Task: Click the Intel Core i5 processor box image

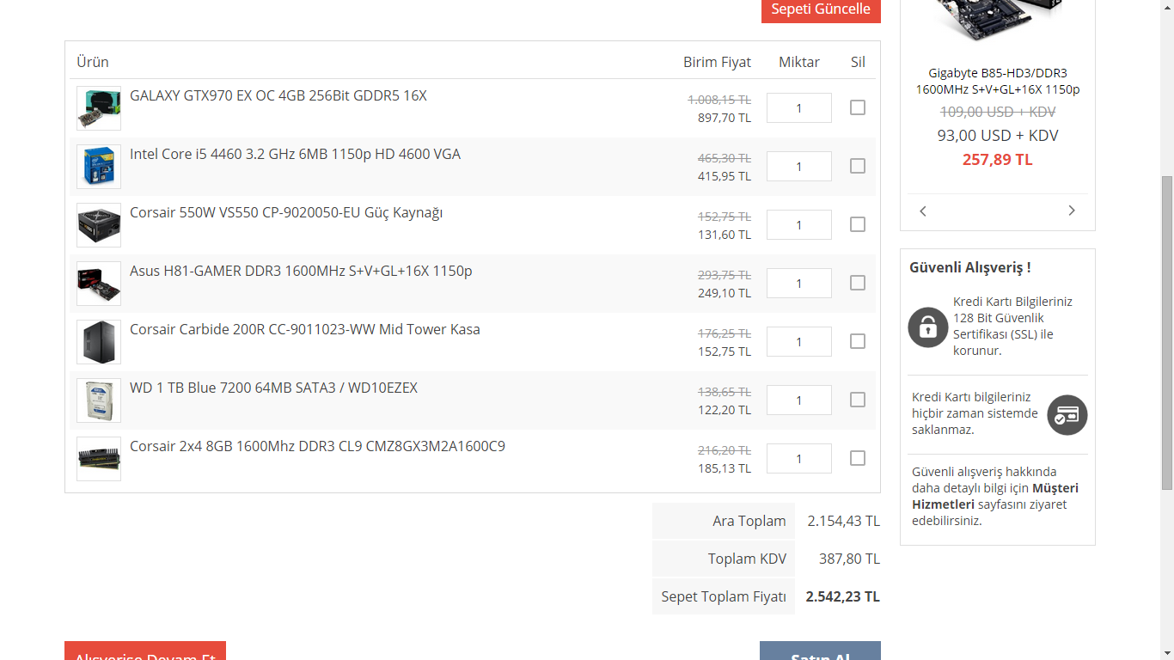Action: (x=99, y=167)
